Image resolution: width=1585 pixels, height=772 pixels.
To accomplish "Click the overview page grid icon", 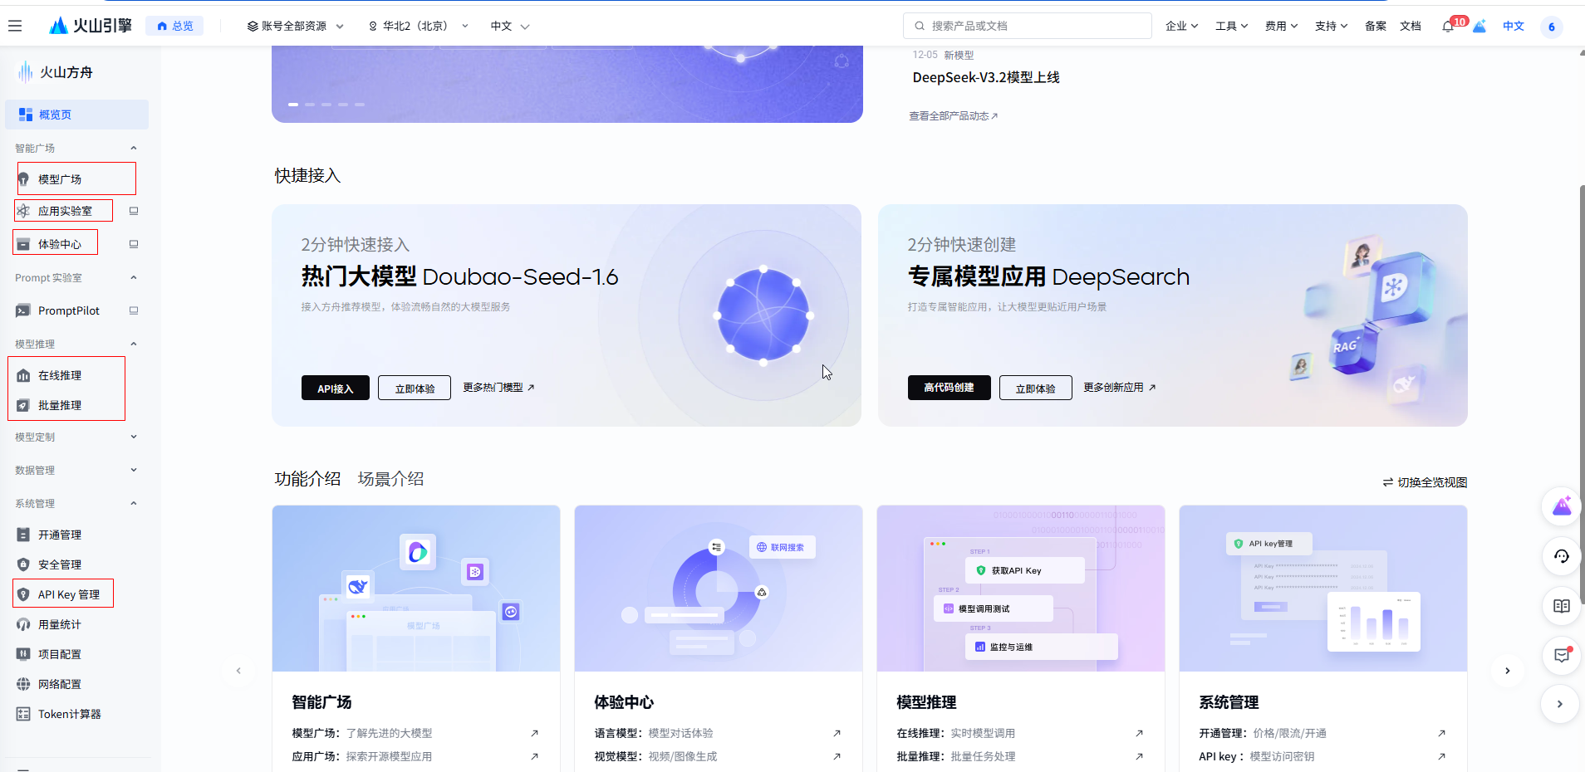I will [26, 115].
